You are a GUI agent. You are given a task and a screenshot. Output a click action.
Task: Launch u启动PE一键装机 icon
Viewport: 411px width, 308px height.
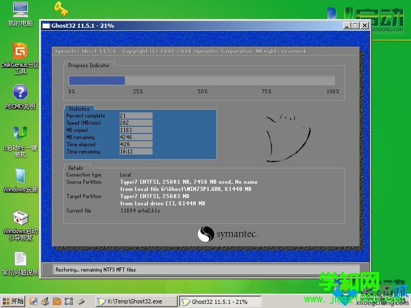(20, 142)
